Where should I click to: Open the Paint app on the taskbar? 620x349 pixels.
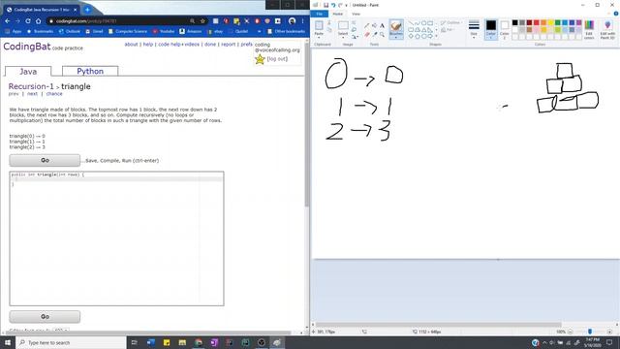(277, 342)
